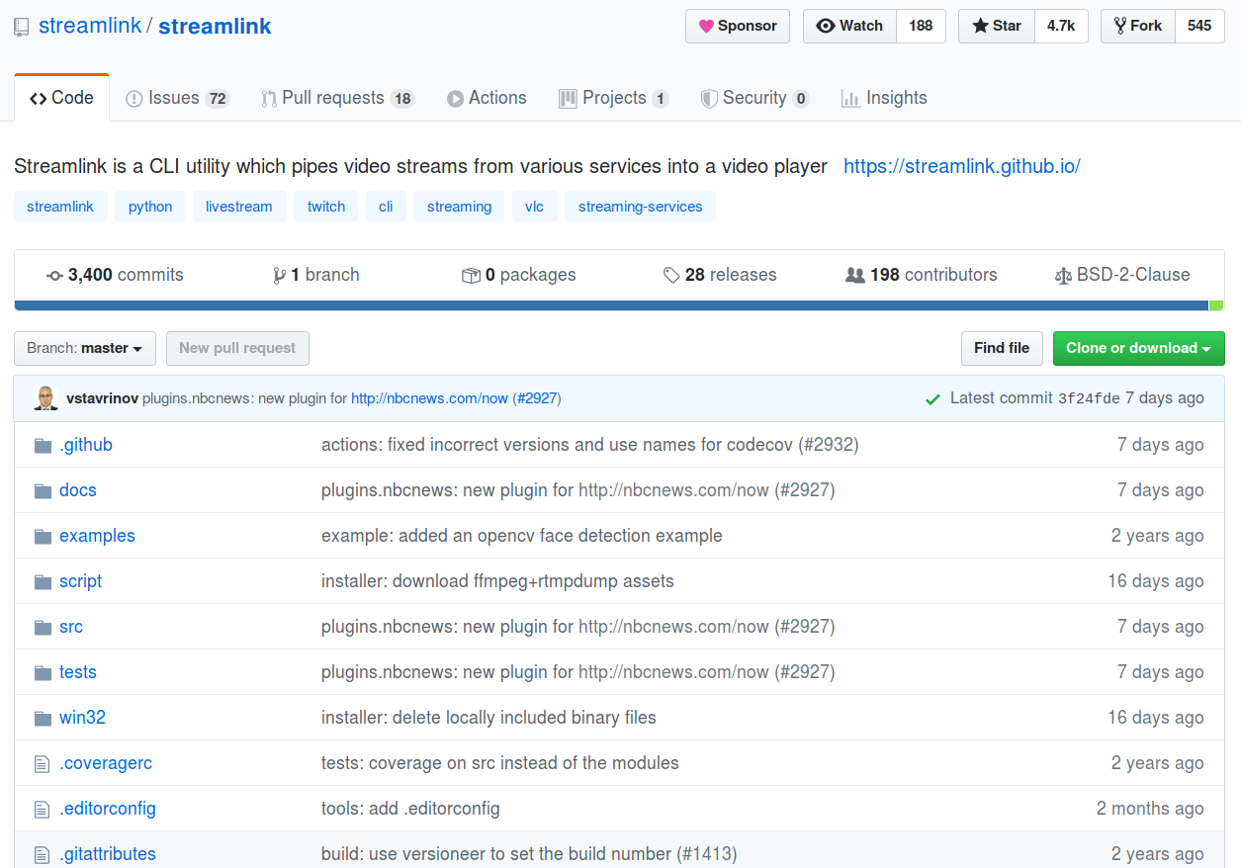Click the docs folder icon
This screenshot has width=1241, height=868.
(43, 490)
